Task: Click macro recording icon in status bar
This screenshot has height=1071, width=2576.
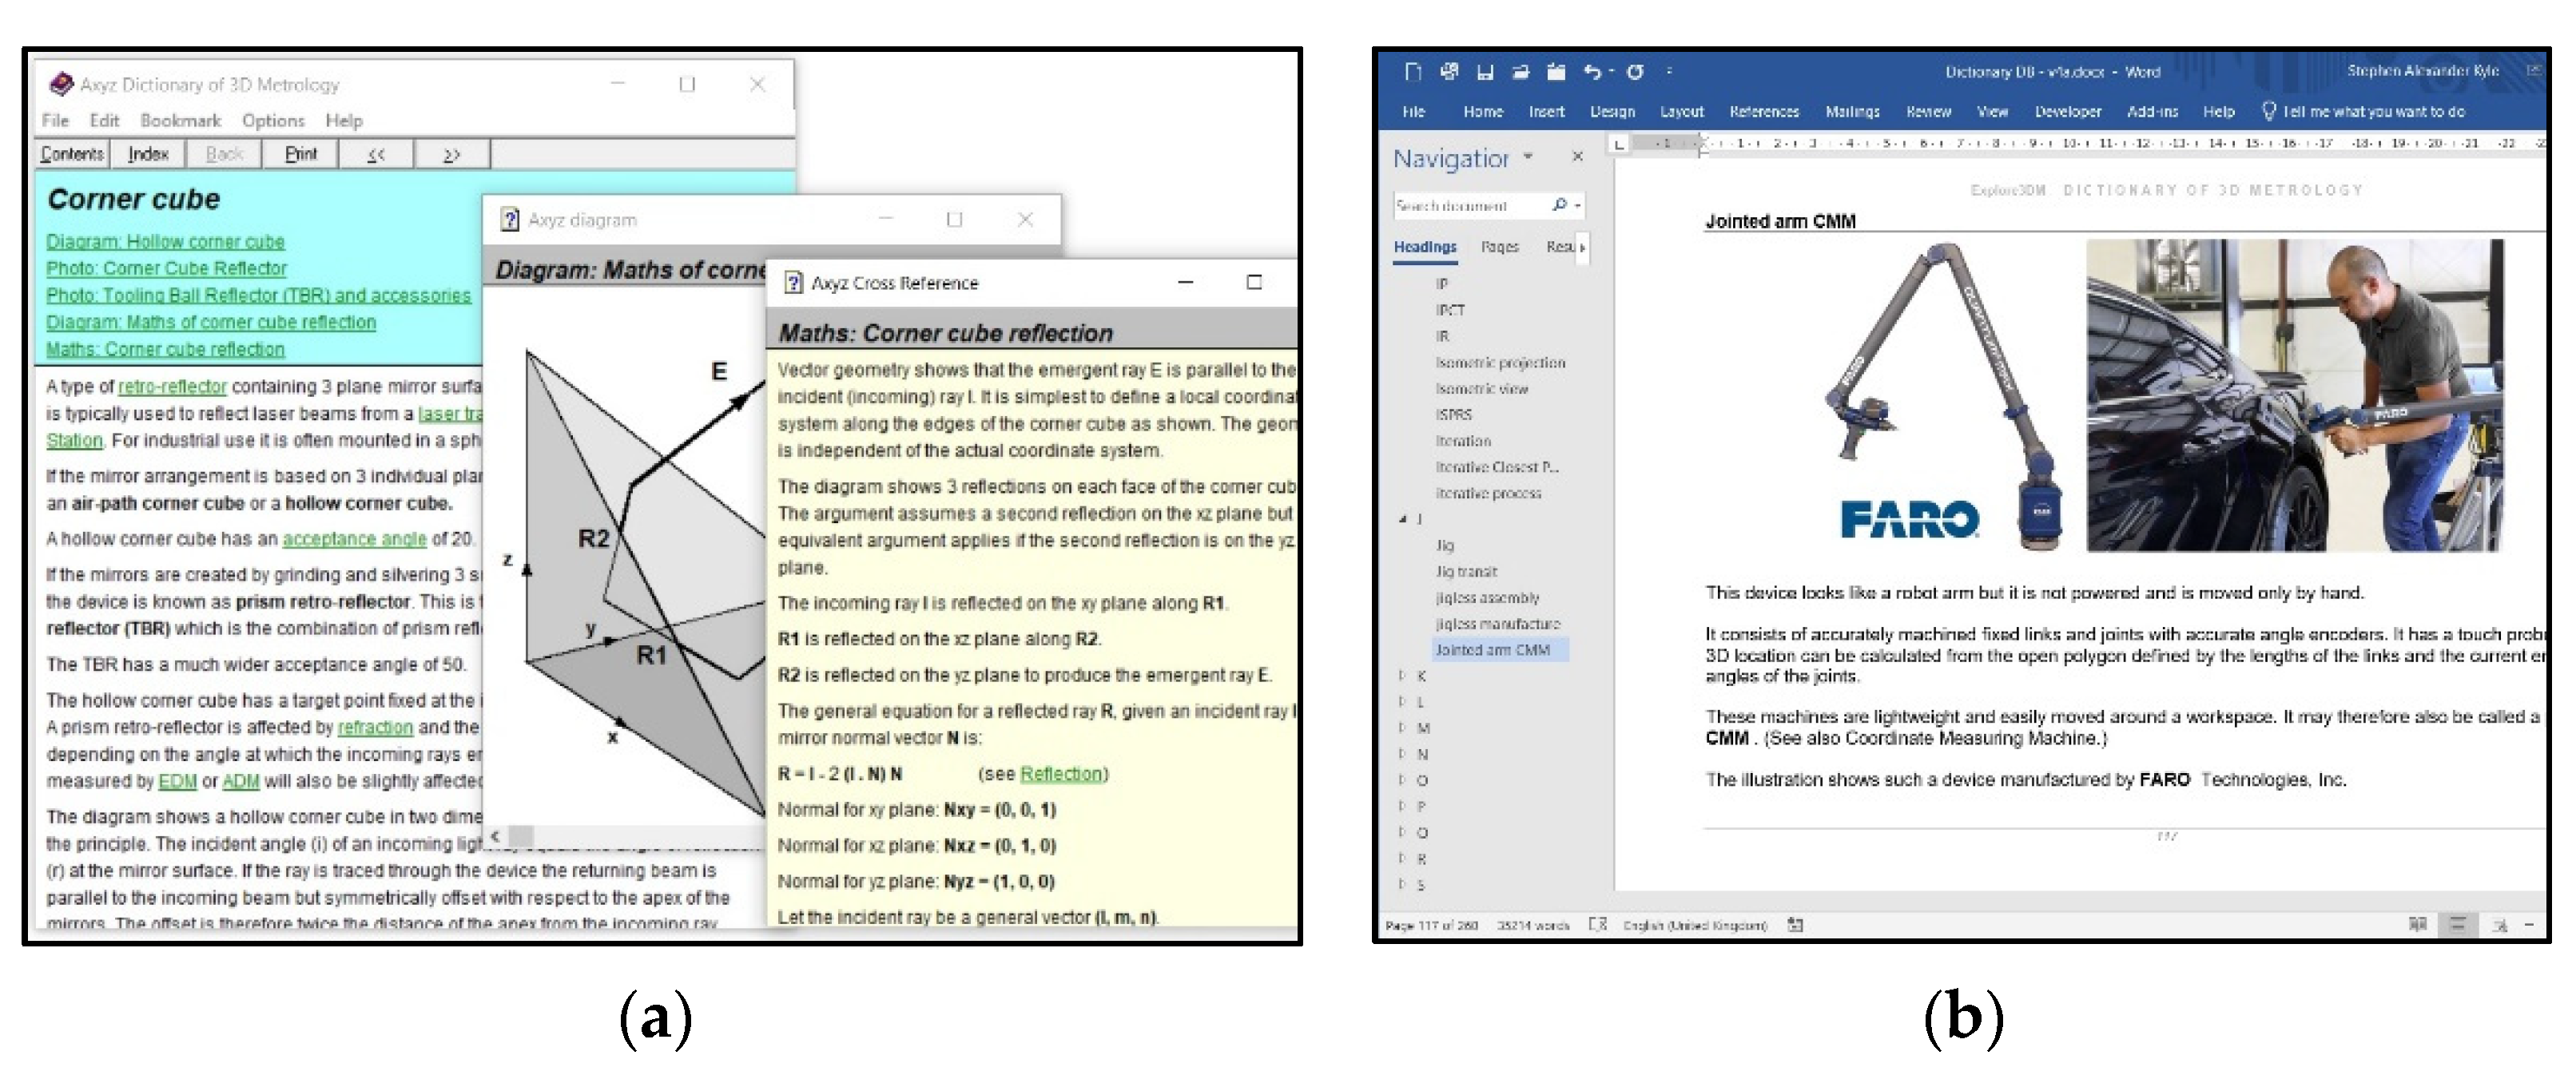Action: [x=1795, y=925]
